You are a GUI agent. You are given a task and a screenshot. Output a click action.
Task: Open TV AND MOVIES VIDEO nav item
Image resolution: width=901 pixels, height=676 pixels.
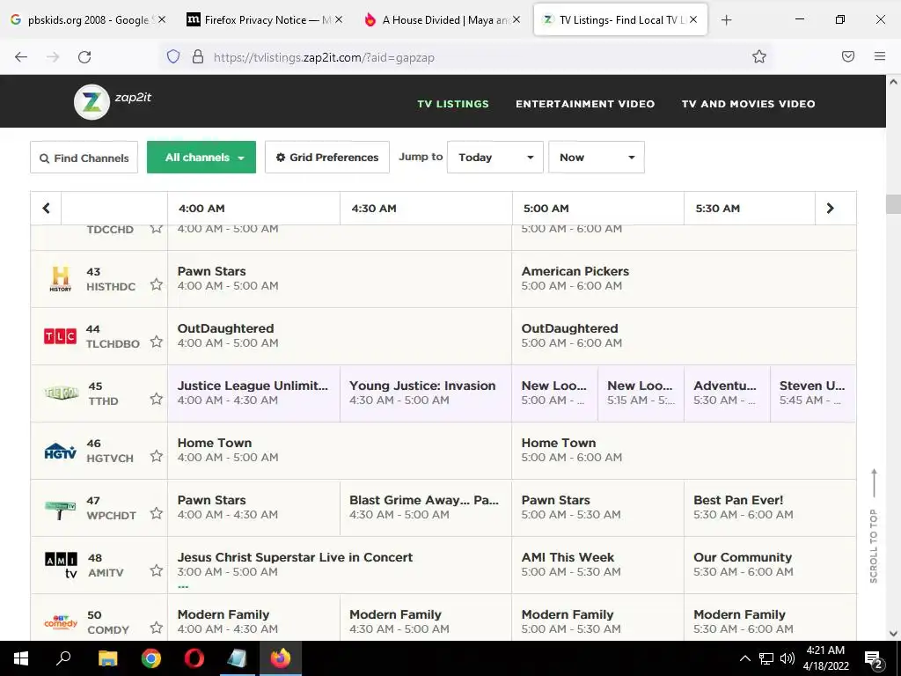pos(748,104)
